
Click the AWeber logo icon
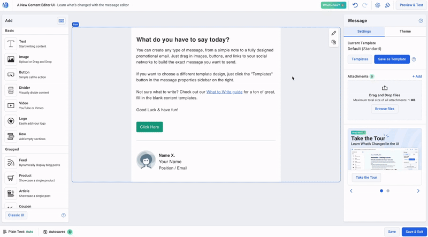(5, 5)
